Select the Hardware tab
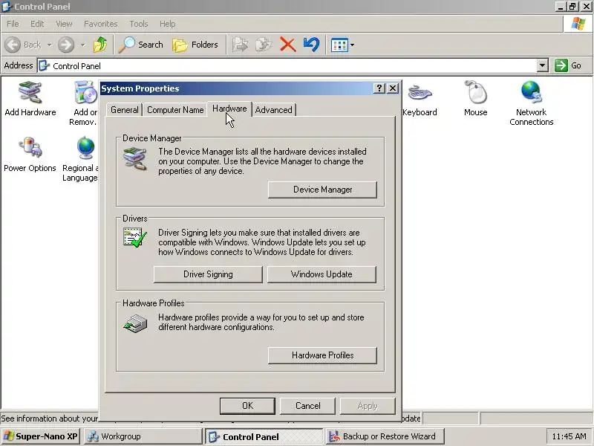The image size is (594, 446). tap(229, 109)
